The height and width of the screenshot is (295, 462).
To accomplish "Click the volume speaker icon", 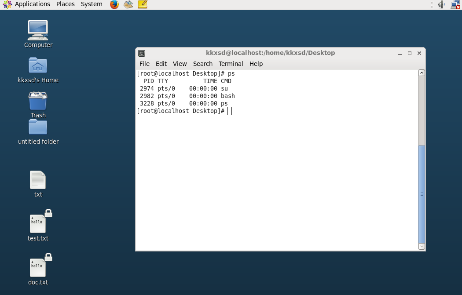I will pyautogui.click(x=441, y=4).
